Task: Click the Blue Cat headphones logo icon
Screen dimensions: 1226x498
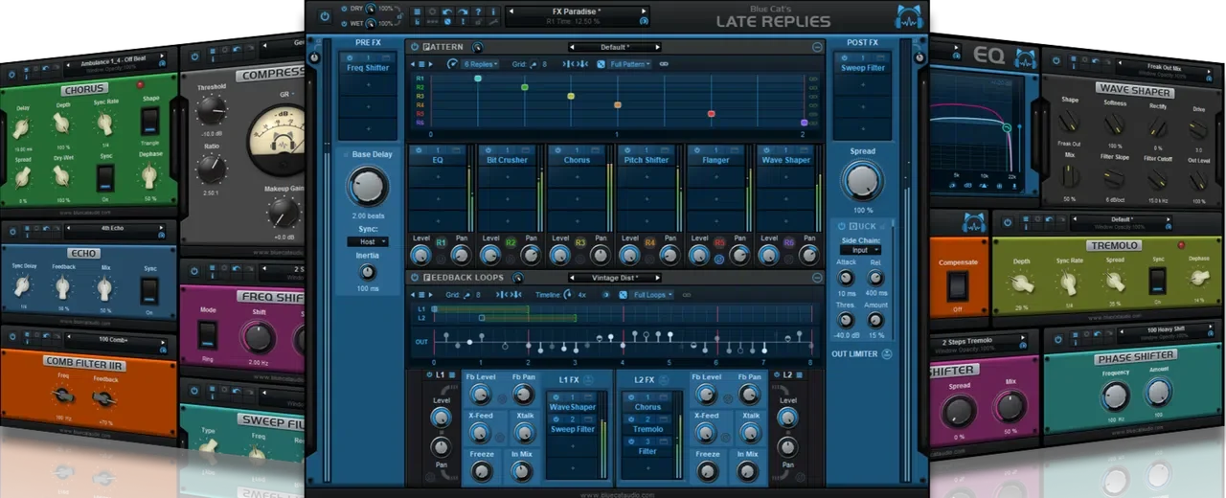Action: pyautogui.click(x=908, y=16)
